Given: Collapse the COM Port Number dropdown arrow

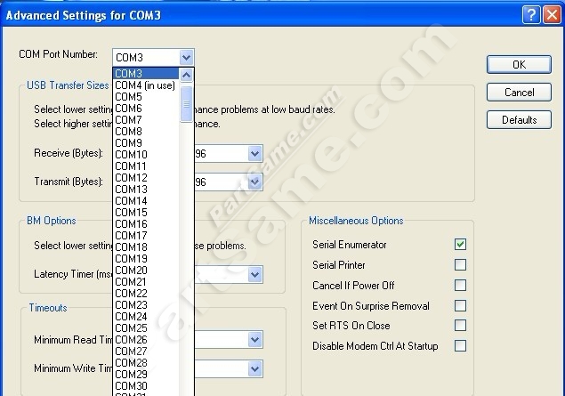Looking at the screenshot, I should [x=186, y=57].
